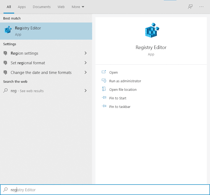Open Set regional format result
Viewport: 210px width, 195px height.
(46, 63)
